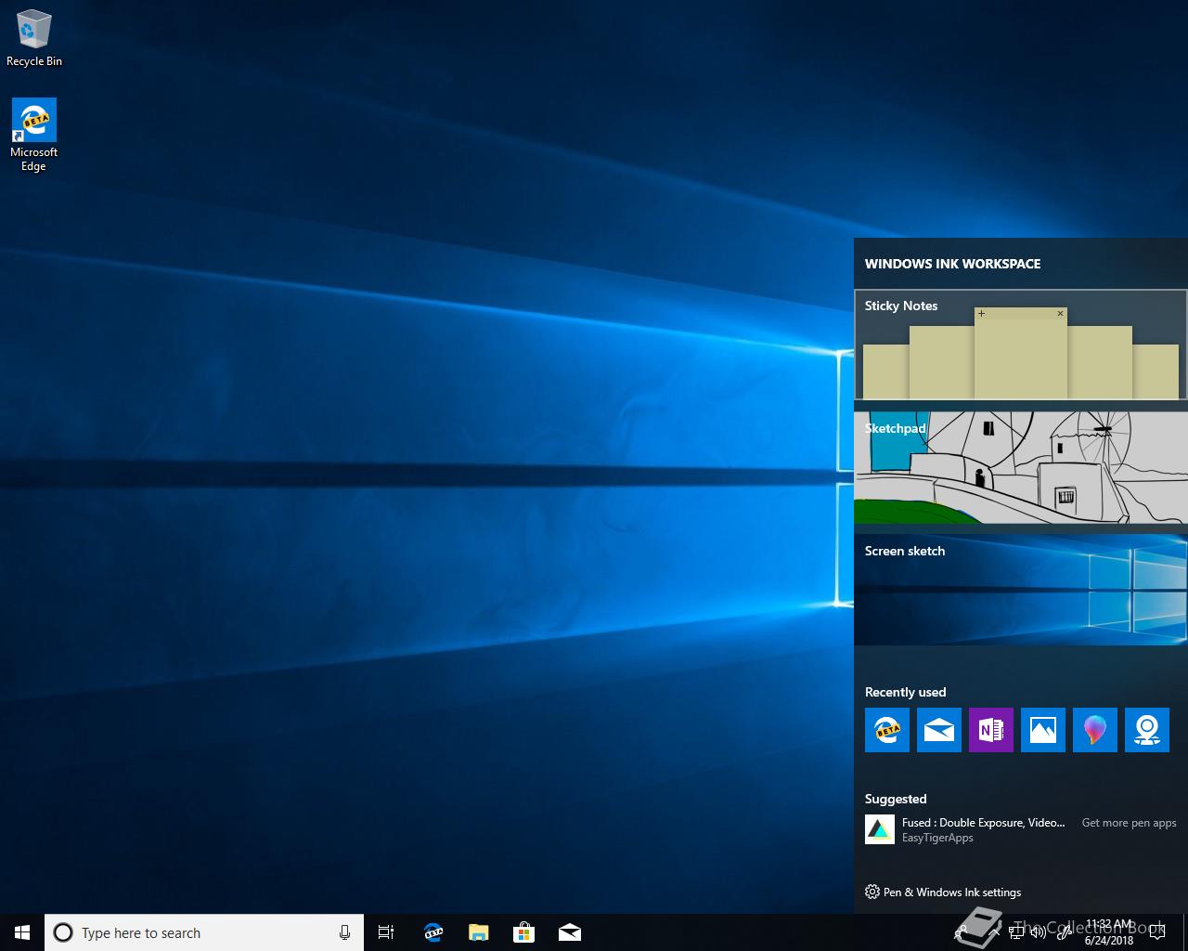Launch Paint 3D from Recently used tiles

coord(1094,730)
